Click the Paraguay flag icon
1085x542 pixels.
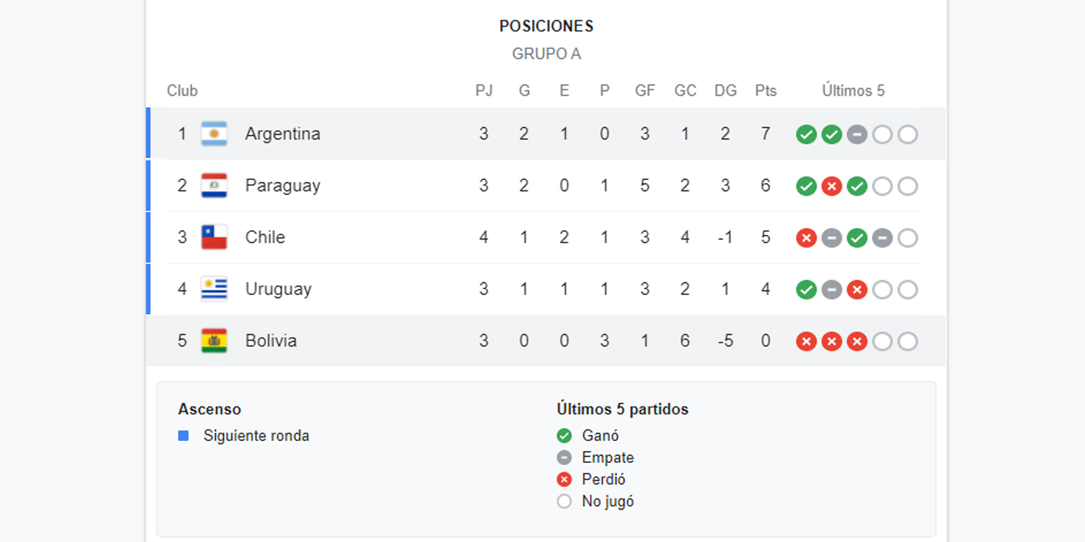click(x=214, y=186)
